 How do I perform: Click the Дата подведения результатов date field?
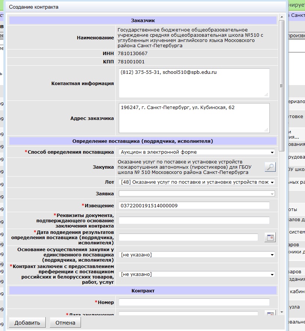pos(188,238)
